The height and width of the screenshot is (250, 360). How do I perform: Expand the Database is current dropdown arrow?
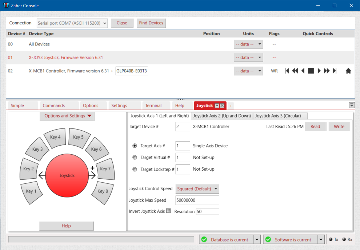257,239
